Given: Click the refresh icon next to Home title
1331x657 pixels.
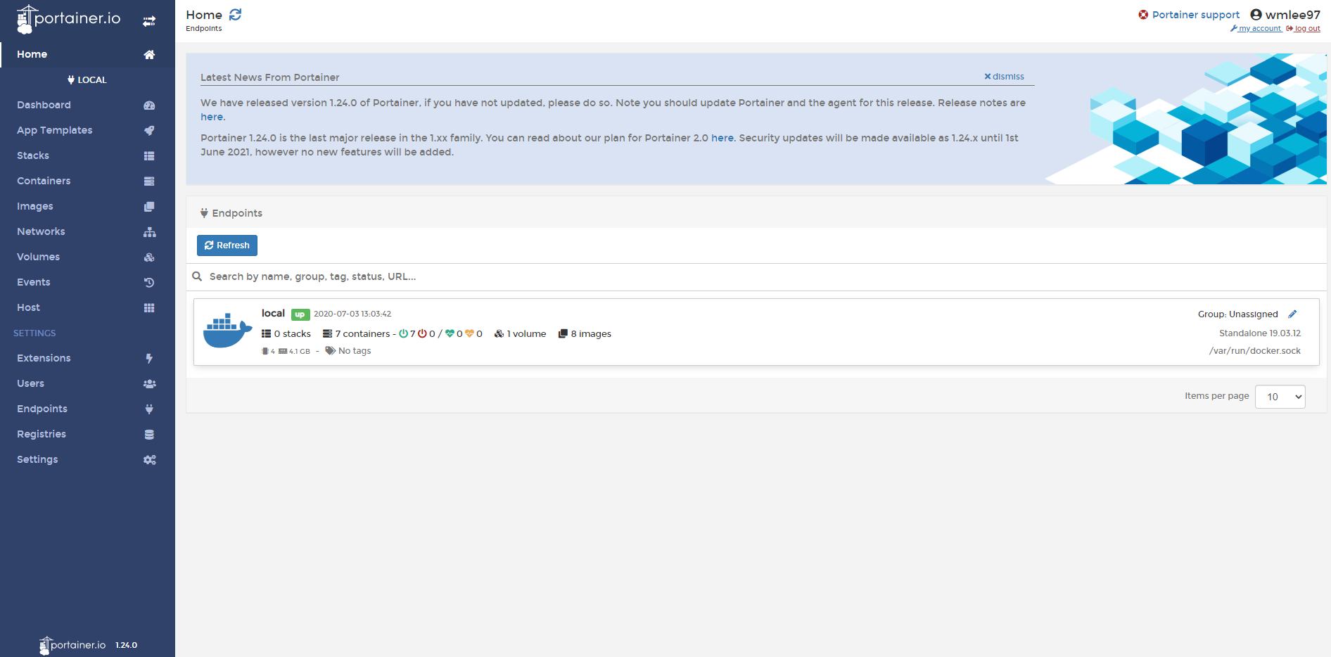Looking at the screenshot, I should (x=236, y=15).
